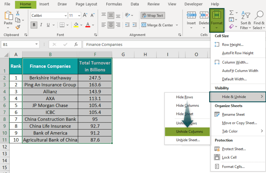Open Hide & Unhide submenu

pyautogui.click(x=238, y=97)
